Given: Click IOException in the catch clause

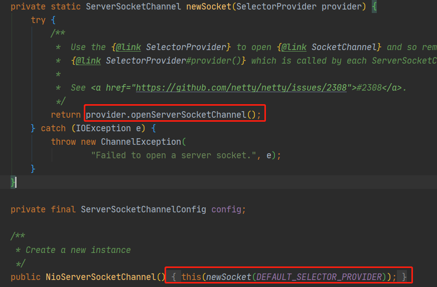Looking at the screenshot, I should 103,128.
